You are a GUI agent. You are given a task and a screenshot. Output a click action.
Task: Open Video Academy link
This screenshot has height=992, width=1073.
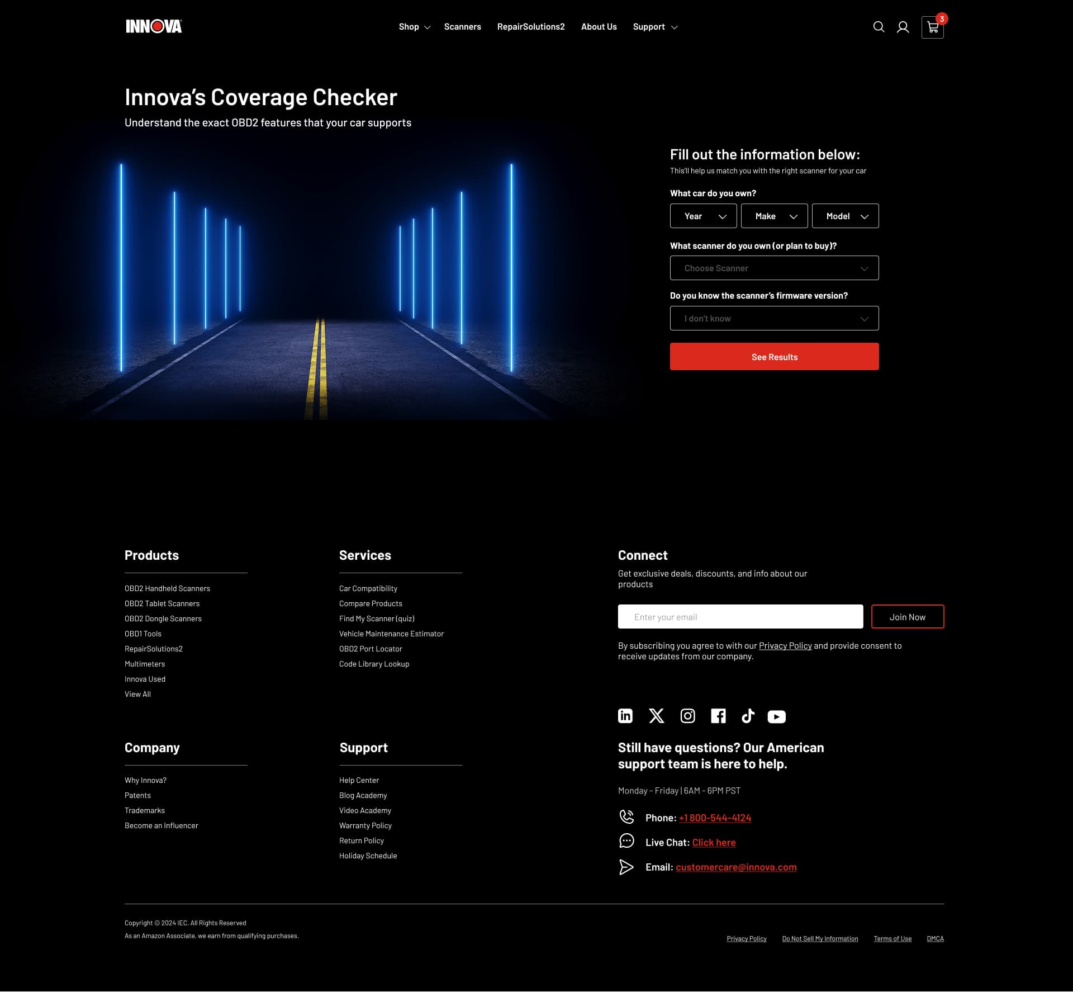pos(365,810)
